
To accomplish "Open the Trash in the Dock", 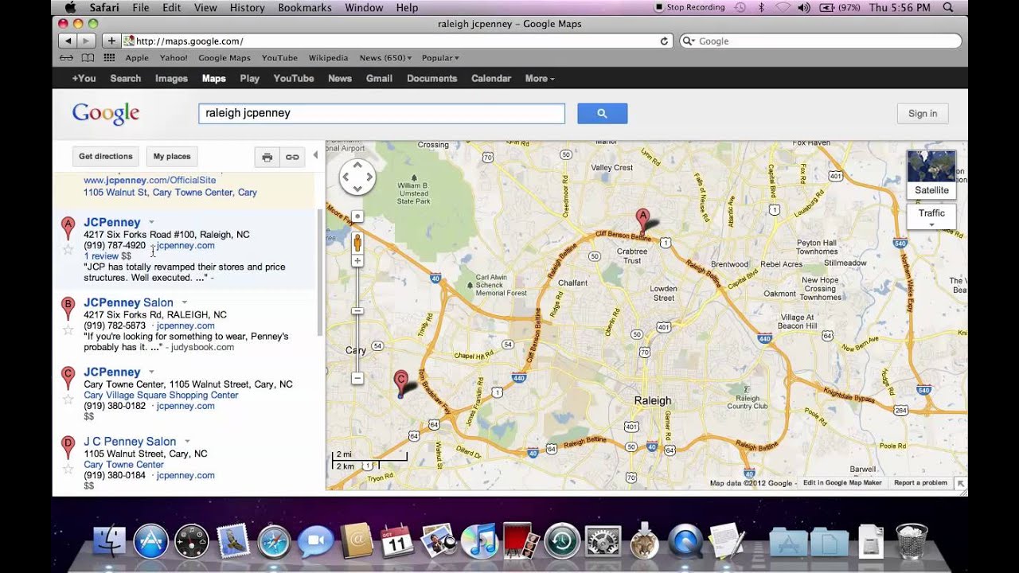I will [x=912, y=541].
